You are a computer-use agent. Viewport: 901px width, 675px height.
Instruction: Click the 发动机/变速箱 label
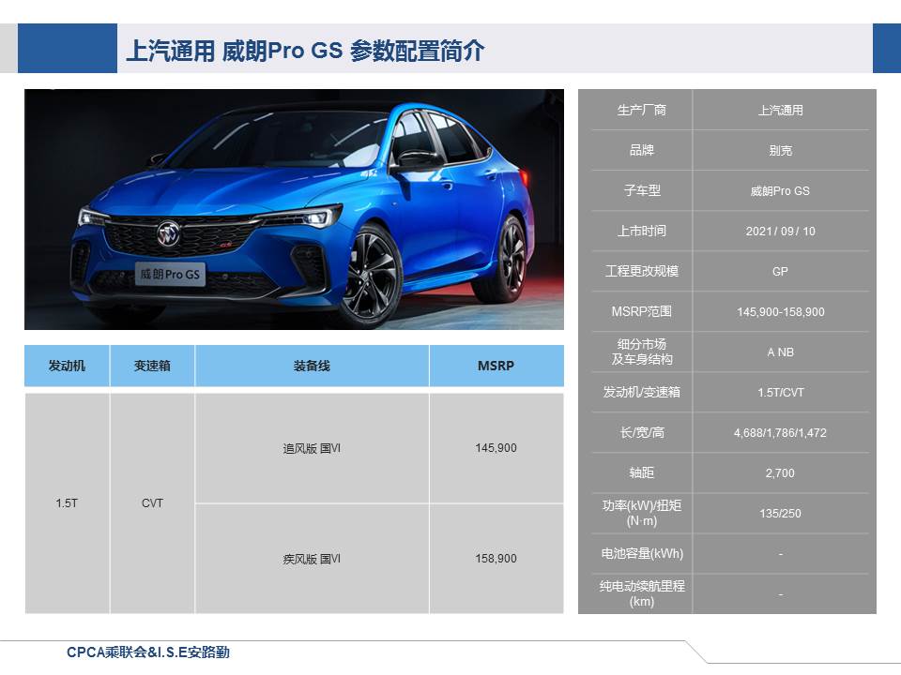(x=642, y=393)
